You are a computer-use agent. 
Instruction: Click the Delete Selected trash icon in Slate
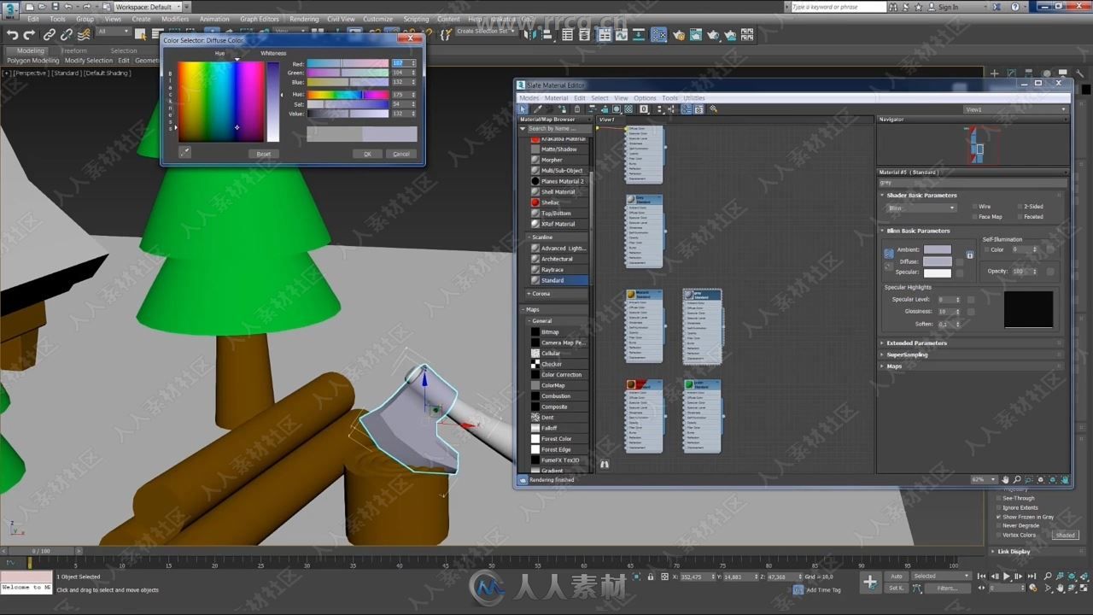[x=577, y=109]
